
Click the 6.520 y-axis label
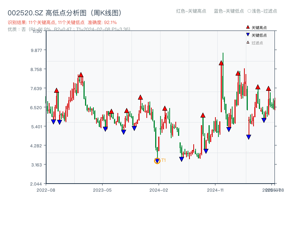(36, 108)
